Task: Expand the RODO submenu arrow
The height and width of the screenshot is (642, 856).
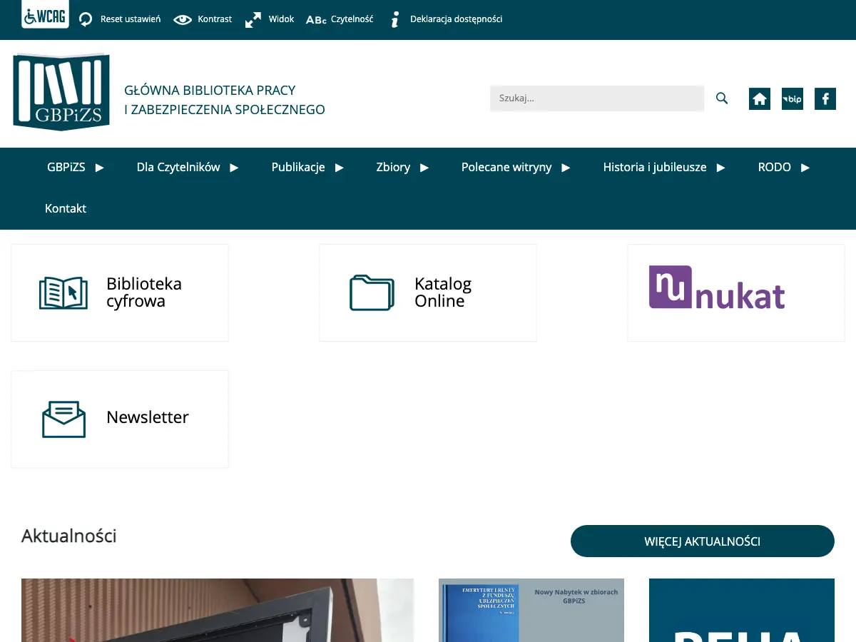Action: [805, 168]
